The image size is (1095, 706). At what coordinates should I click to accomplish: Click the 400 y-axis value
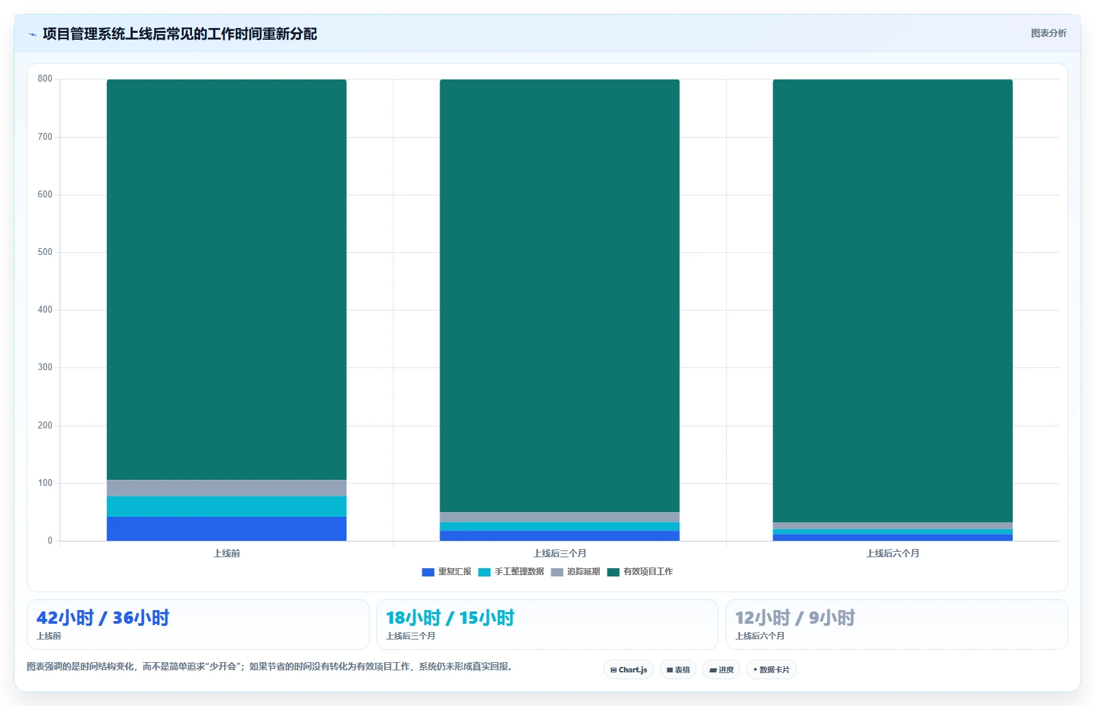[x=45, y=310]
